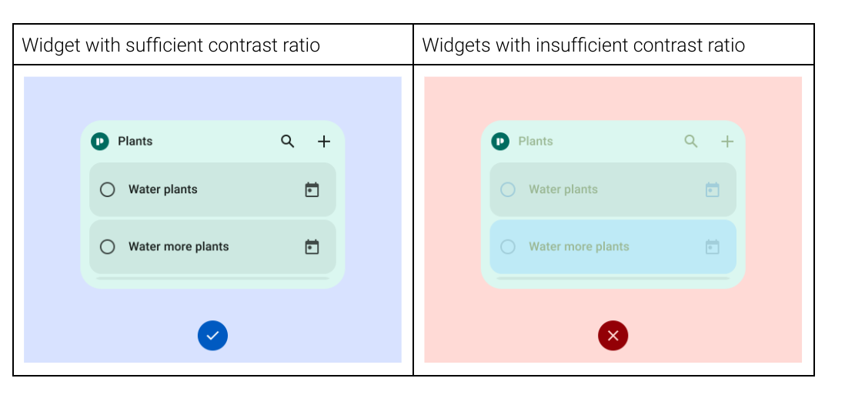The image size is (845, 395).
Task: Click the red X badge
Action: (x=613, y=336)
